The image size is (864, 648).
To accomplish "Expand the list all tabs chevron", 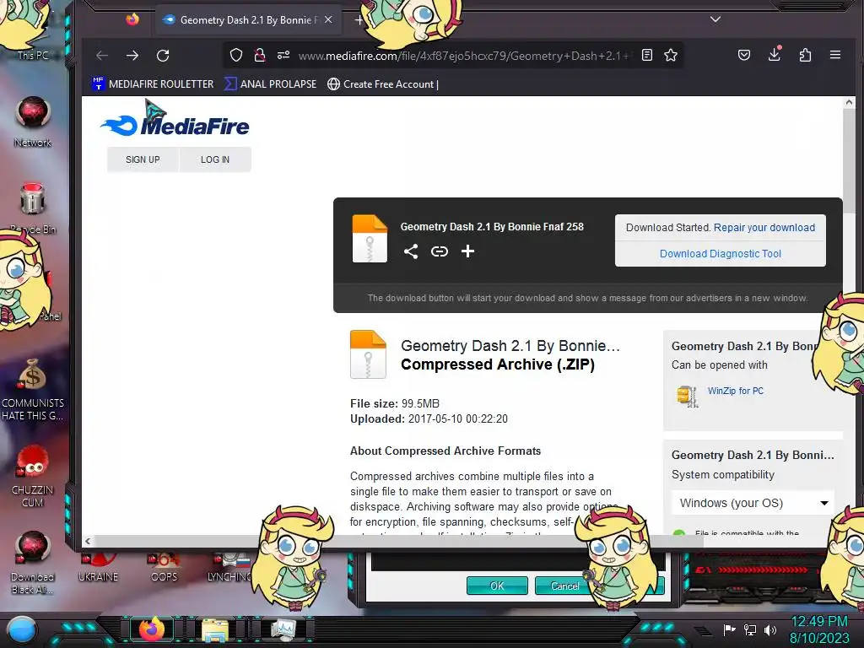I will (x=715, y=19).
